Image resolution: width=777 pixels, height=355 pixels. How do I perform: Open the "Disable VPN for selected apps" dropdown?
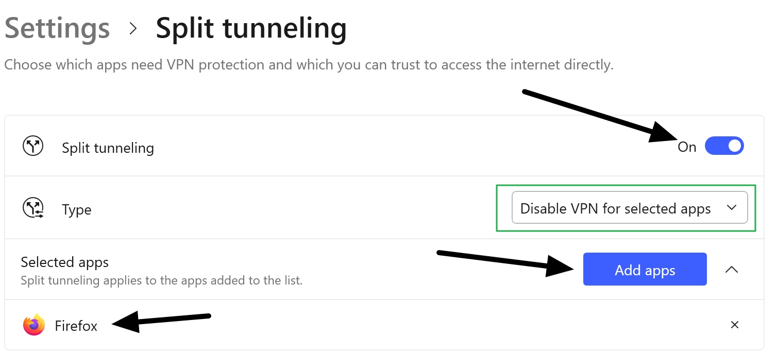616,208
